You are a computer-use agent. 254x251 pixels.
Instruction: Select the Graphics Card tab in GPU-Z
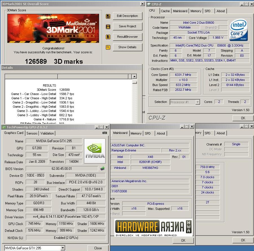pyautogui.click(x=14, y=133)
